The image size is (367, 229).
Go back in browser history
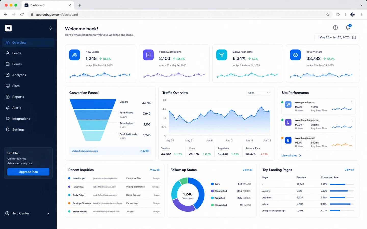(5, 15)
